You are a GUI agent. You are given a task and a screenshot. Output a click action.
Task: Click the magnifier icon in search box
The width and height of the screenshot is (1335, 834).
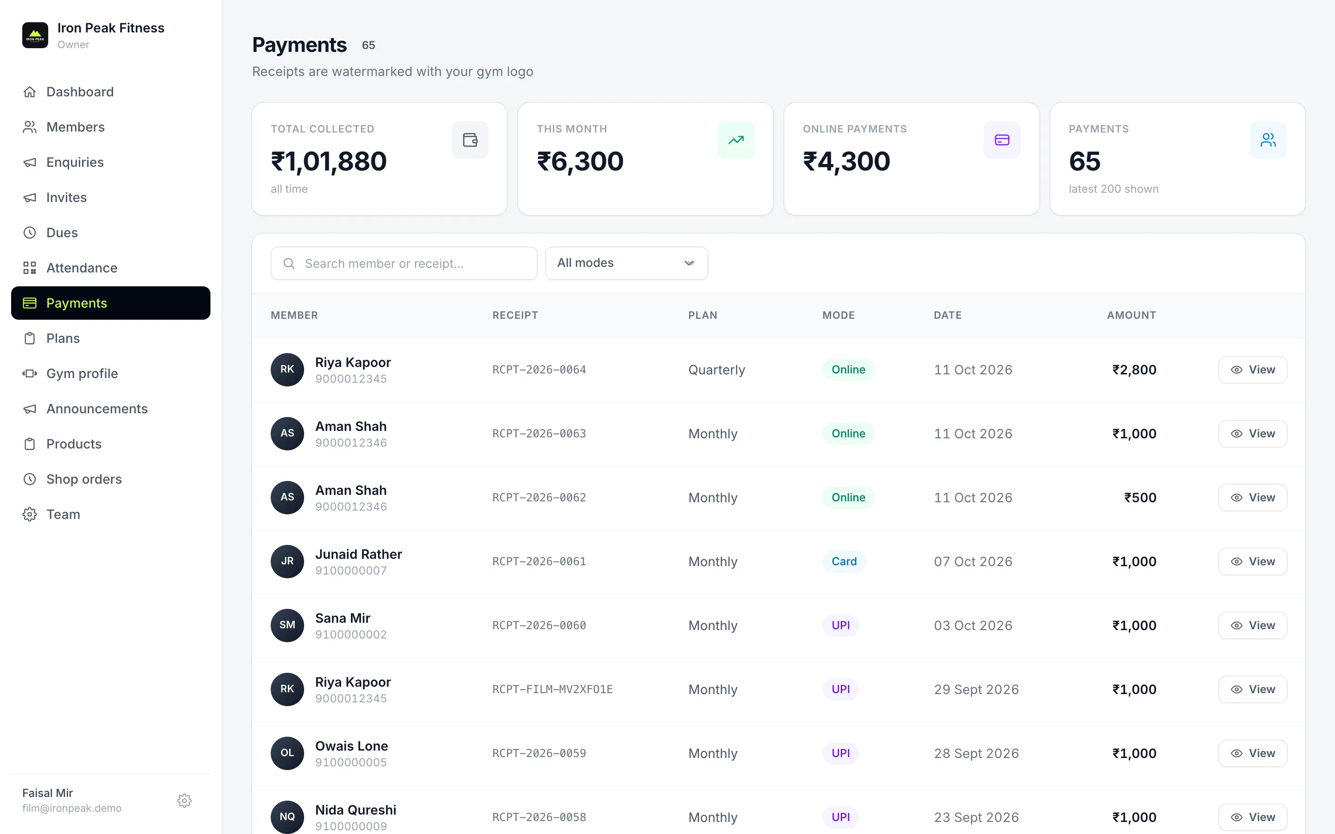pyautogui.click(x=289, y=264)
